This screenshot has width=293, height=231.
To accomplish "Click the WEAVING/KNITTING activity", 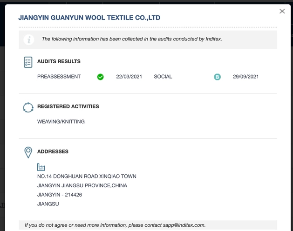I will click(x=61, y=122).
